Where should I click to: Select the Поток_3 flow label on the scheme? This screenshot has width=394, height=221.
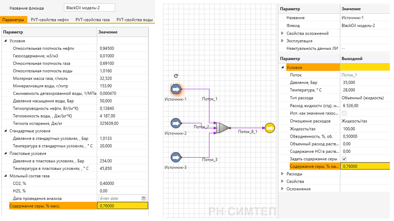click(210, 159)
